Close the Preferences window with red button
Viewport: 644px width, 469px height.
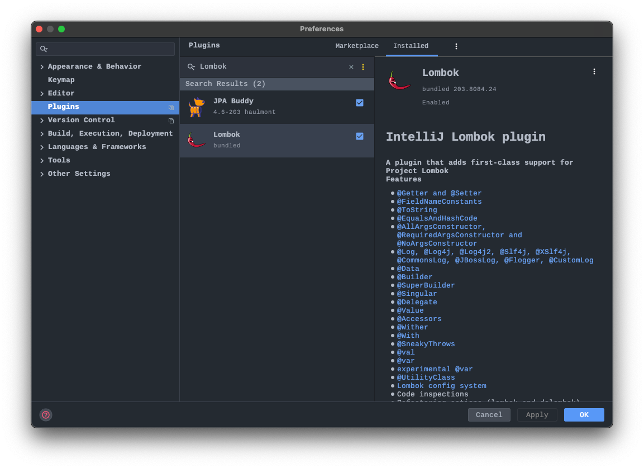point(40,28)
